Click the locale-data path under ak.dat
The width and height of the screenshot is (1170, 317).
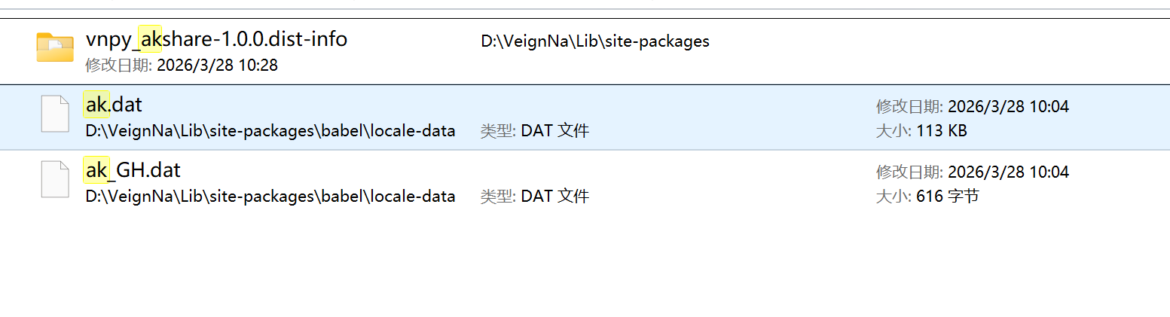click(x=270, y=131)
